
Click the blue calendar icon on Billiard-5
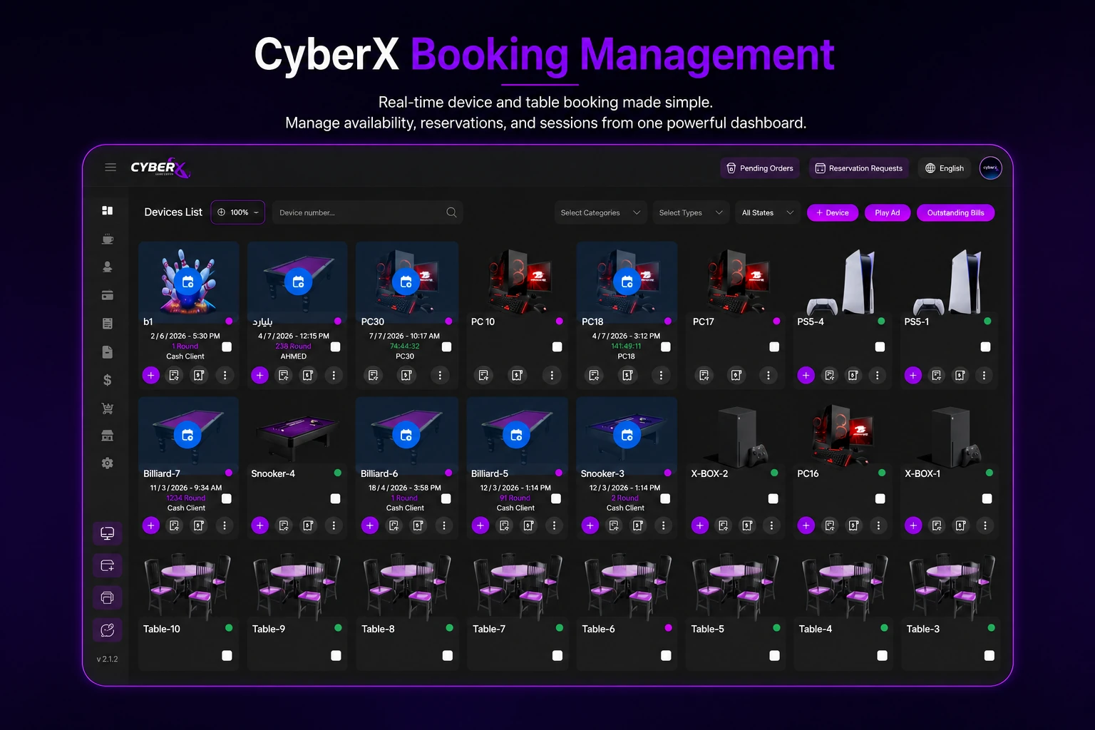pyautogui.click(x=517, y=435)
